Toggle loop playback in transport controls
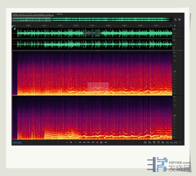 tap(101, 142)
